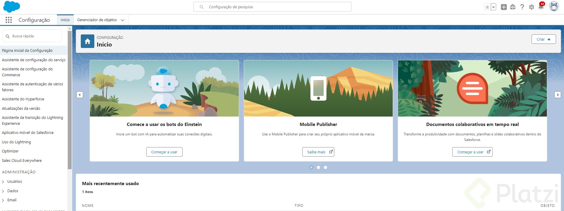The width and height of the screenshot is (564, 211).
Task: Click the Mobile Publisher card image
Action: [318, 89]
